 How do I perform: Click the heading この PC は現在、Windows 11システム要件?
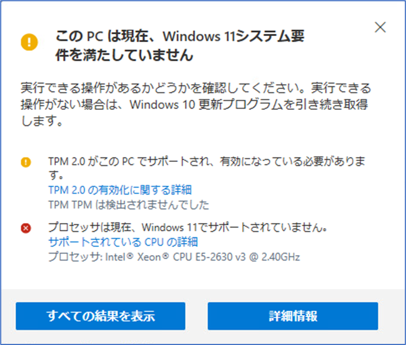tap(180, 36)
